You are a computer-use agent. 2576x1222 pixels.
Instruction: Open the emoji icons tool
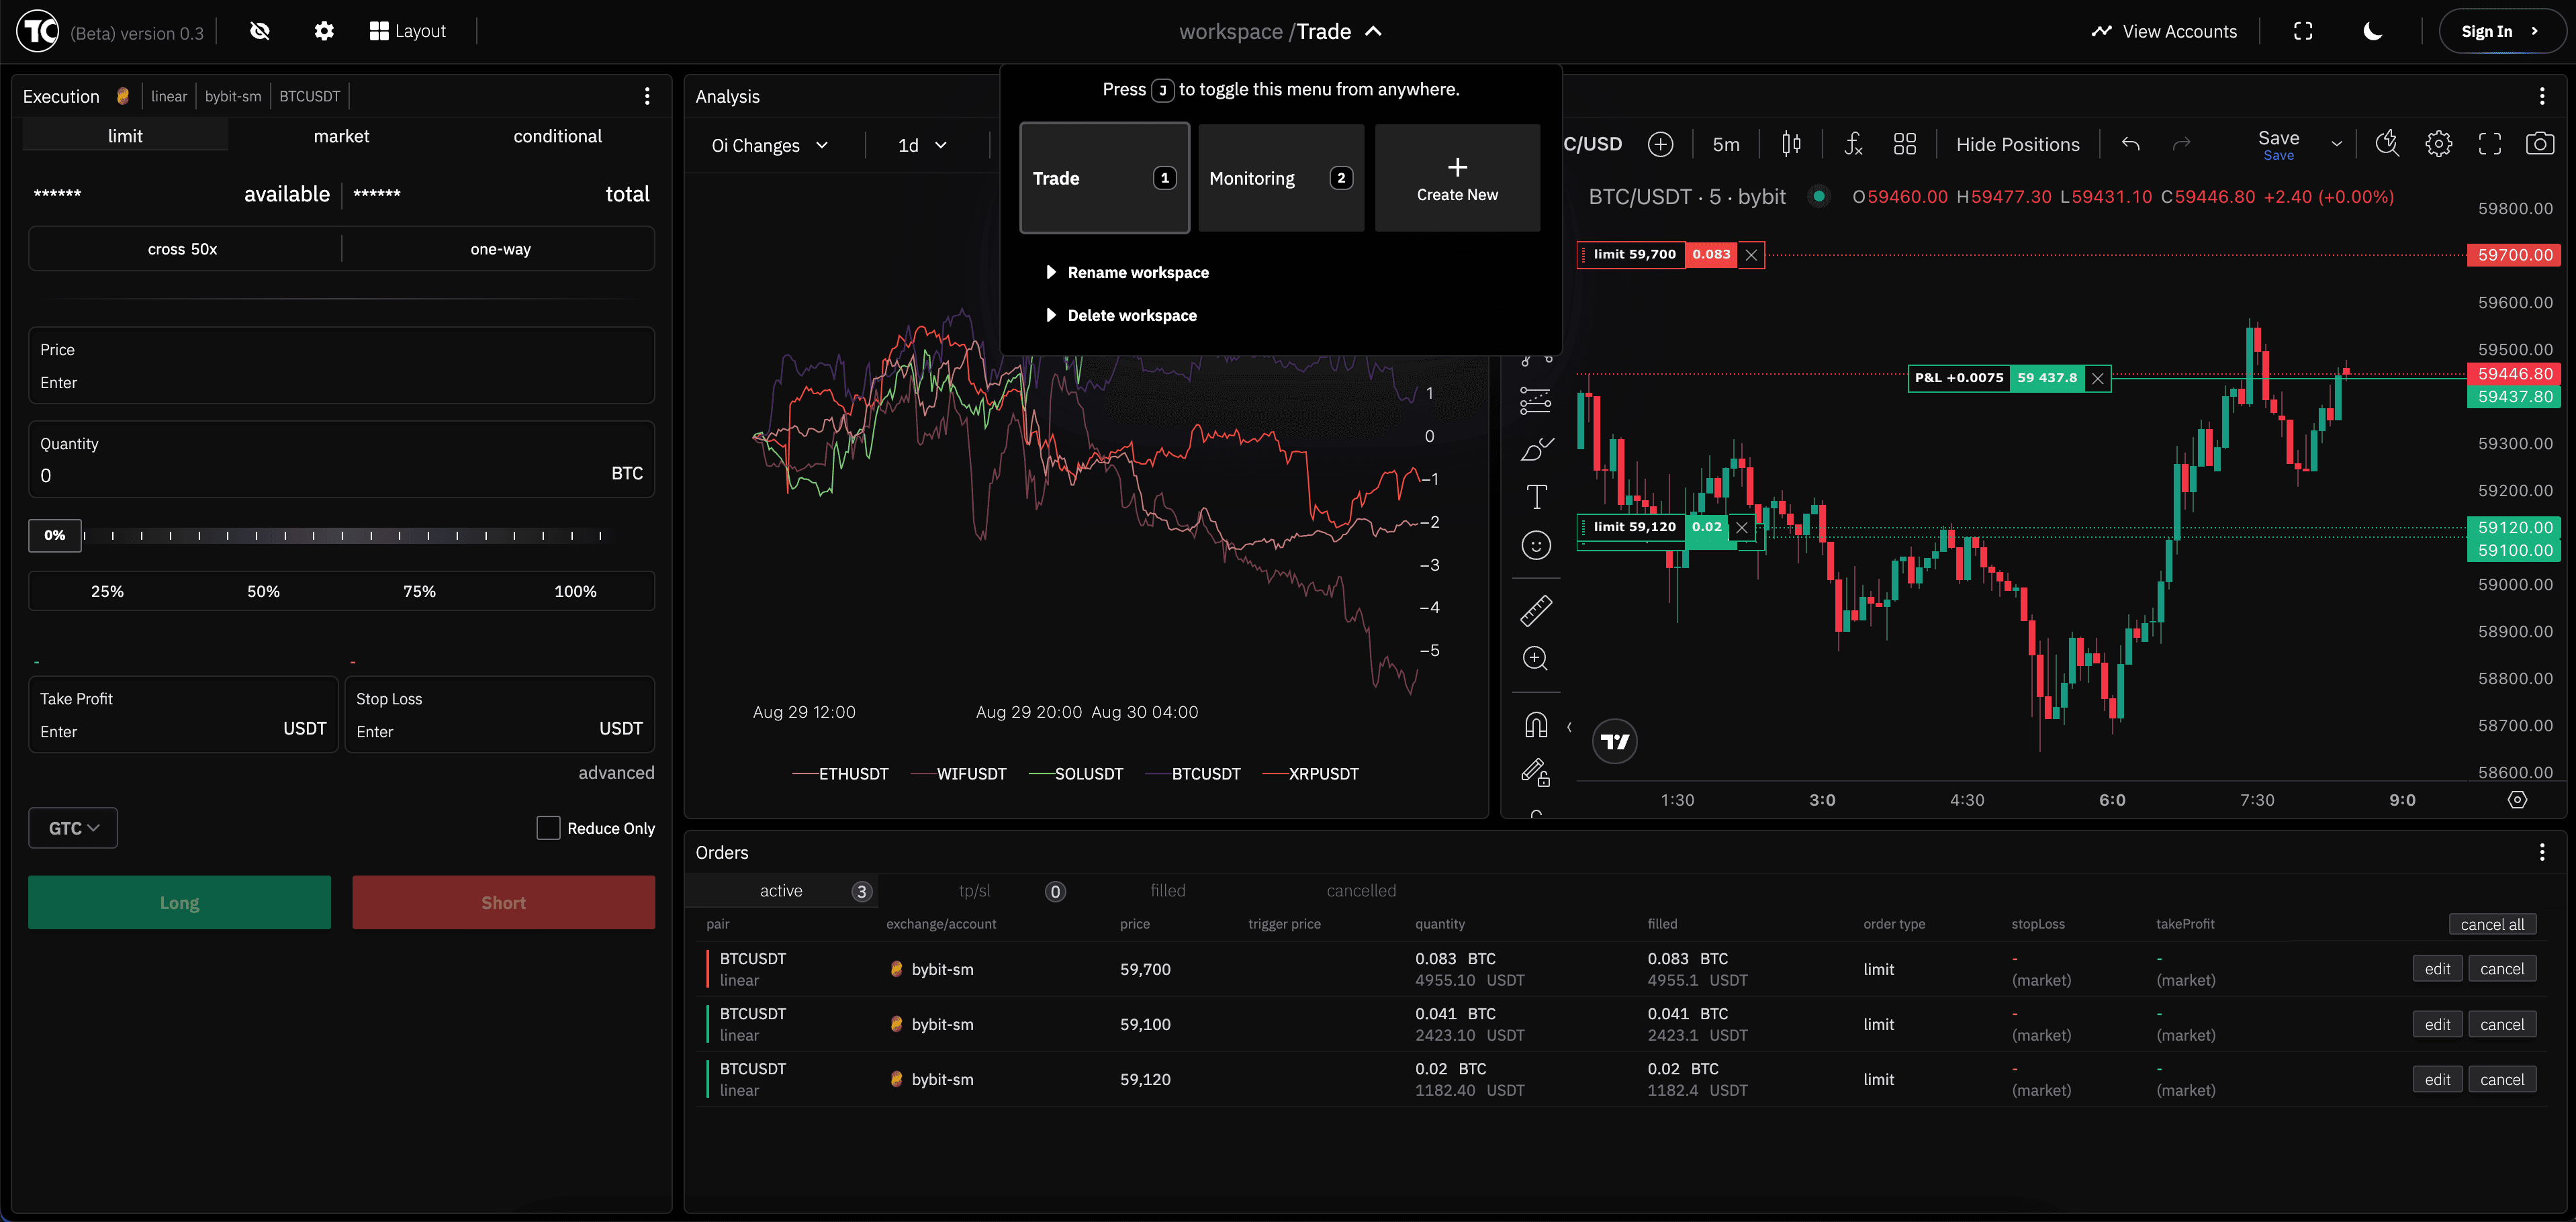pyautogui.click(x=1536, y=545)
